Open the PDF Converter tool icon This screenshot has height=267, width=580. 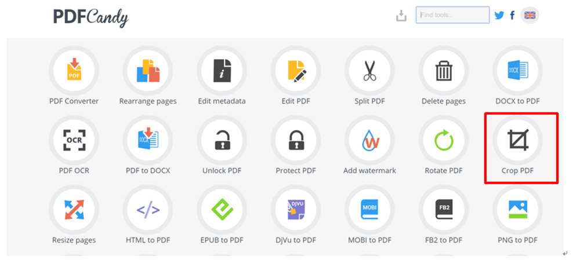pyautogui.click(x=74, y=71)
